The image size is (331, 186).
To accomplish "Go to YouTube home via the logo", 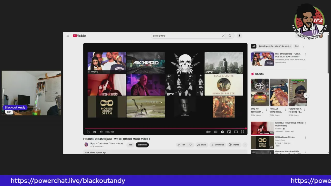I will click(x=79, y=36).
